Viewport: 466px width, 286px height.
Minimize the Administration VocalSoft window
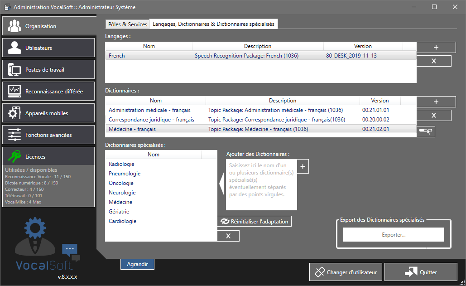click(x=414, y=7)
